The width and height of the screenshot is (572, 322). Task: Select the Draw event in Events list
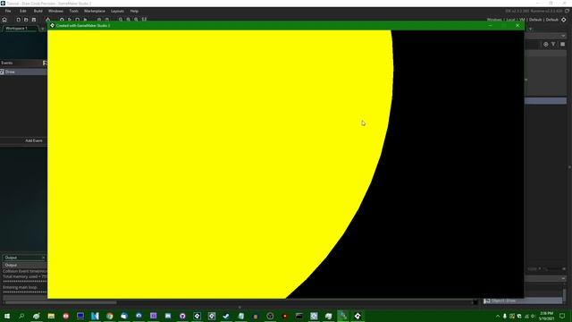pos(23,72)
